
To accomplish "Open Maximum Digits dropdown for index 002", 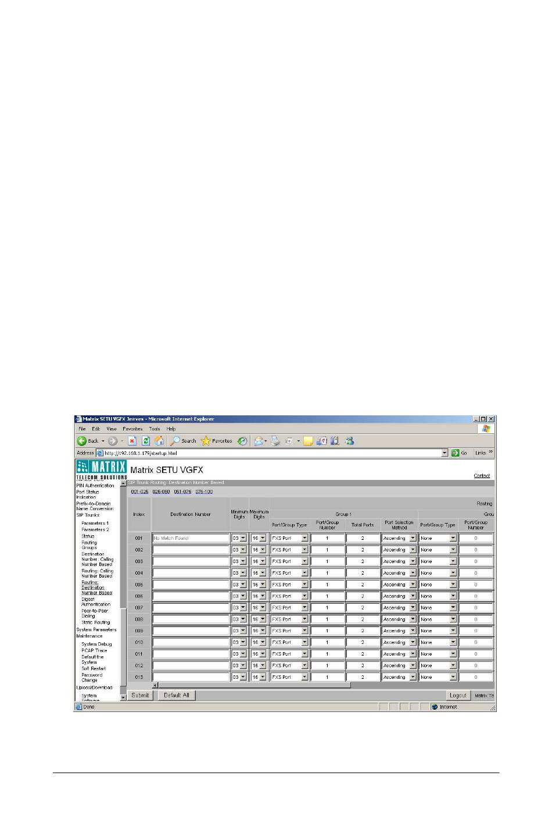I will coord(262,550).
